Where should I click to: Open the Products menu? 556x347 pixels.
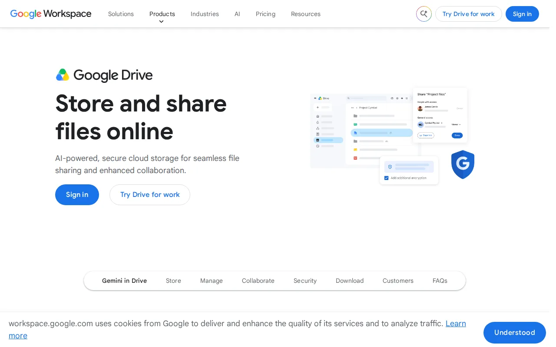162,14
